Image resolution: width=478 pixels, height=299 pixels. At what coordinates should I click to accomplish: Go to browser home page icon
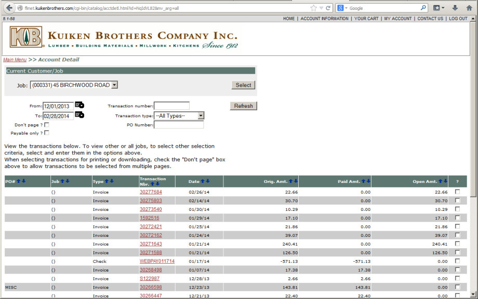coord(469,8)
